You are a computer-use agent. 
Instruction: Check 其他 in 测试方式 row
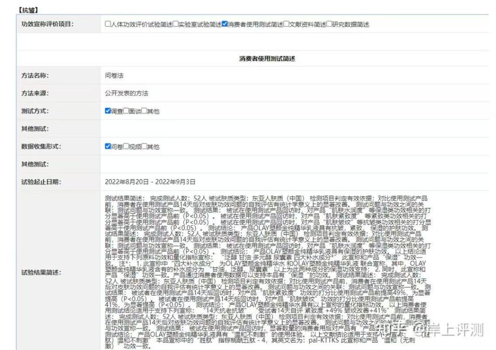144,110
